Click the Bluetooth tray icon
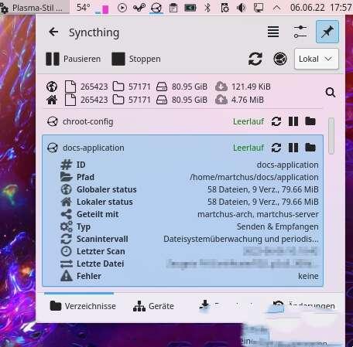 [207, 8]
